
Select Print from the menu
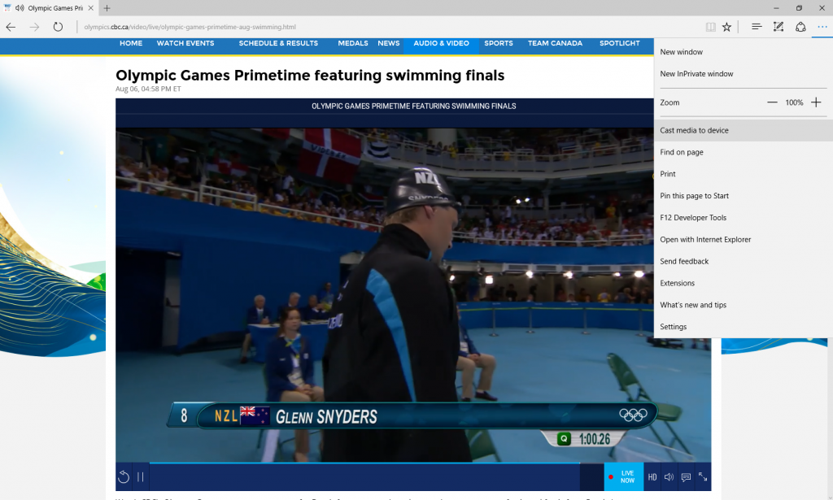pyautogui.click(x=744, y=173)
